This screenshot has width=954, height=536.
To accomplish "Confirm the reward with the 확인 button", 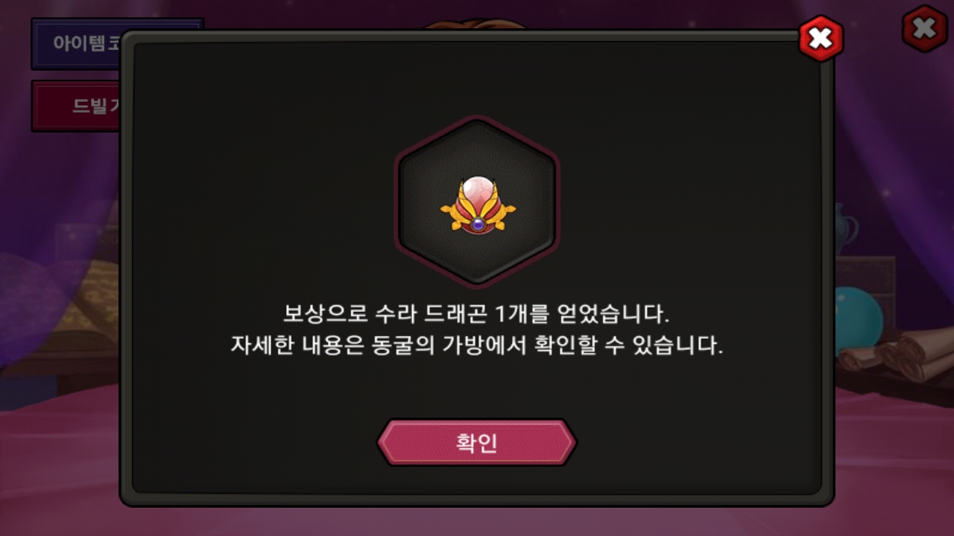I will 476,443.
